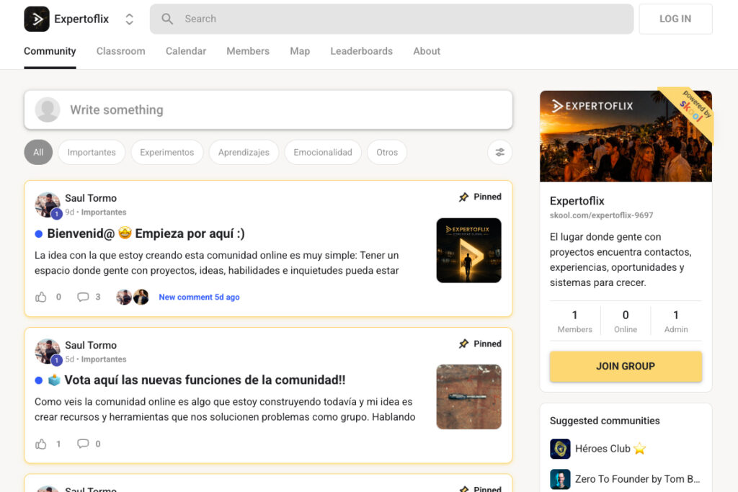Open the feed filter settings sliders icon
738x492 pixels.
tap(500, 153)
